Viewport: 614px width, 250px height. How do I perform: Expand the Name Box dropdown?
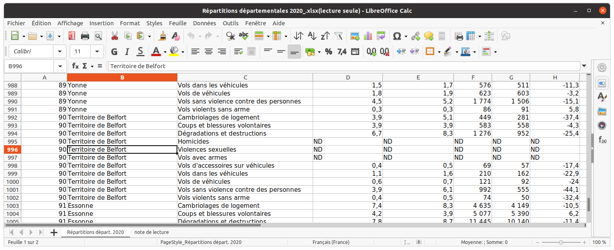[x=60, y=66]
